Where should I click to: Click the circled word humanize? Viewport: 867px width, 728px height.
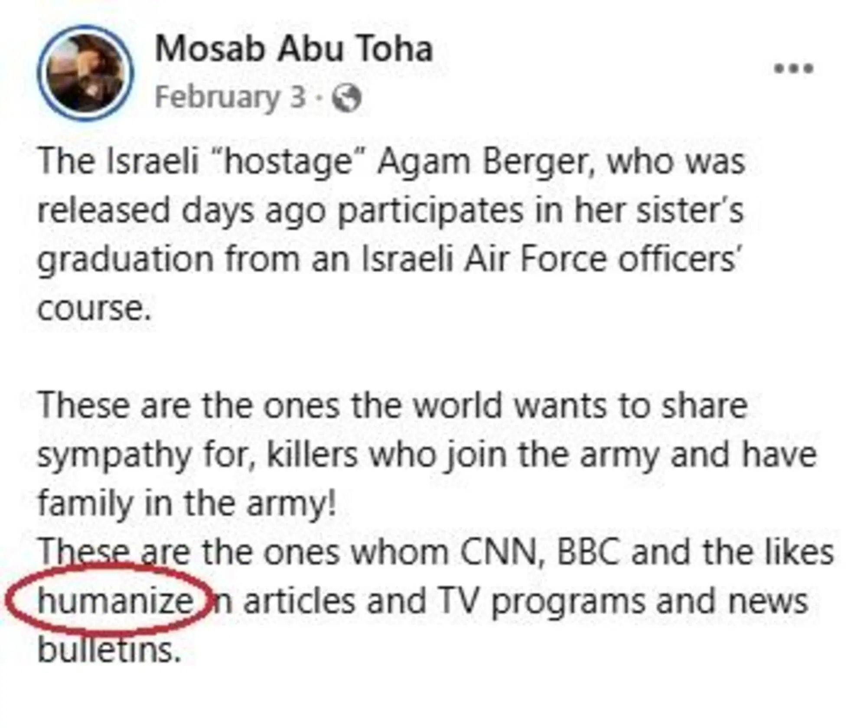116,601
